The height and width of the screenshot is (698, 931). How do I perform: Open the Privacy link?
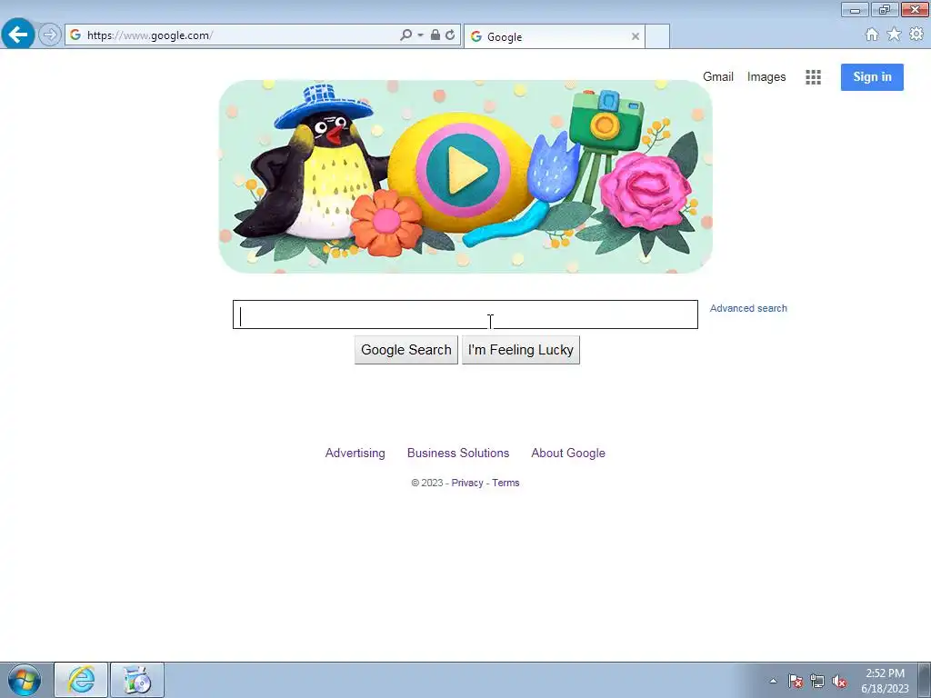coord(467,483)
